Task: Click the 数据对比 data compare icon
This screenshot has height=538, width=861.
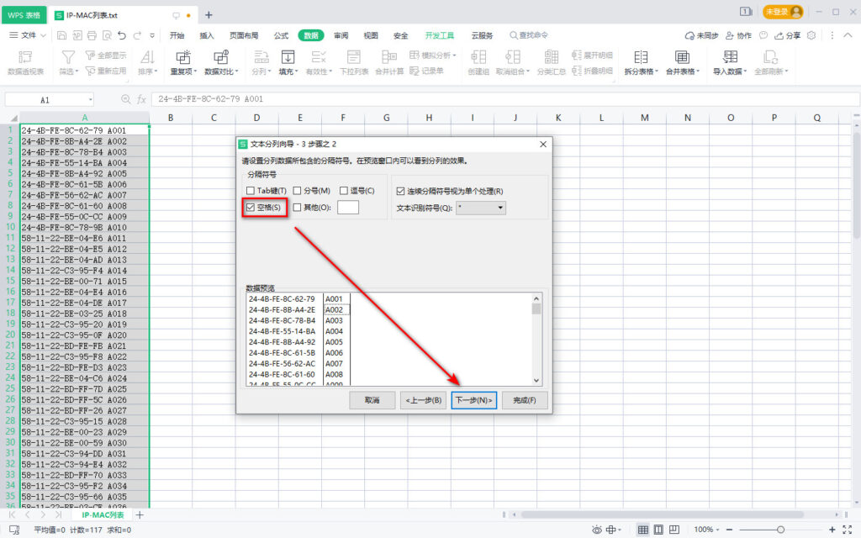Action: click(x=221, y=57)
